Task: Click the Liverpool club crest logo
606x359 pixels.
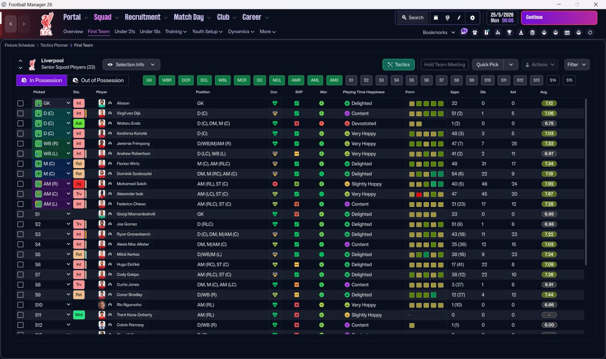Action: [x=46, y=24]
